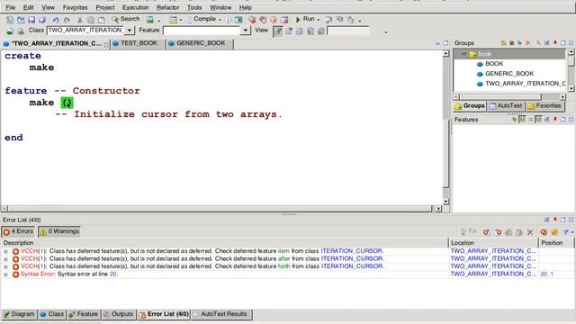This screenshot has height=324, width=576.
Task: Click the pin icon in the Features panel header
Action: (555, 120)
